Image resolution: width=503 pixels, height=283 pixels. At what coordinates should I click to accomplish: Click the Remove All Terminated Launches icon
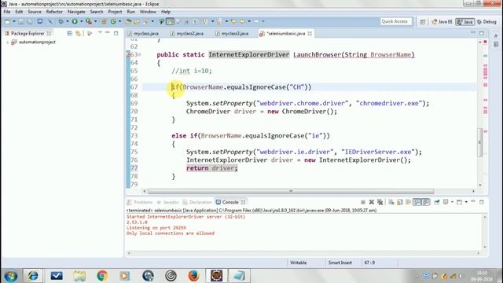380,202
